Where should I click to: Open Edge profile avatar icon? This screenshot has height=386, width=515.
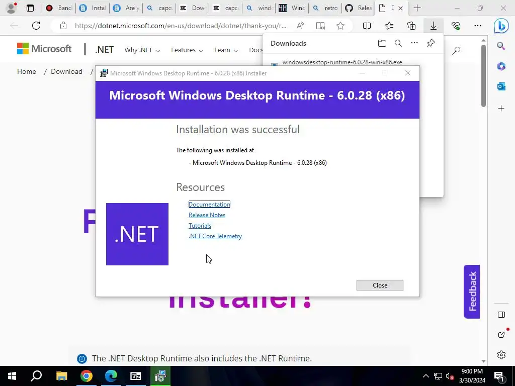[x=11, y=8]
